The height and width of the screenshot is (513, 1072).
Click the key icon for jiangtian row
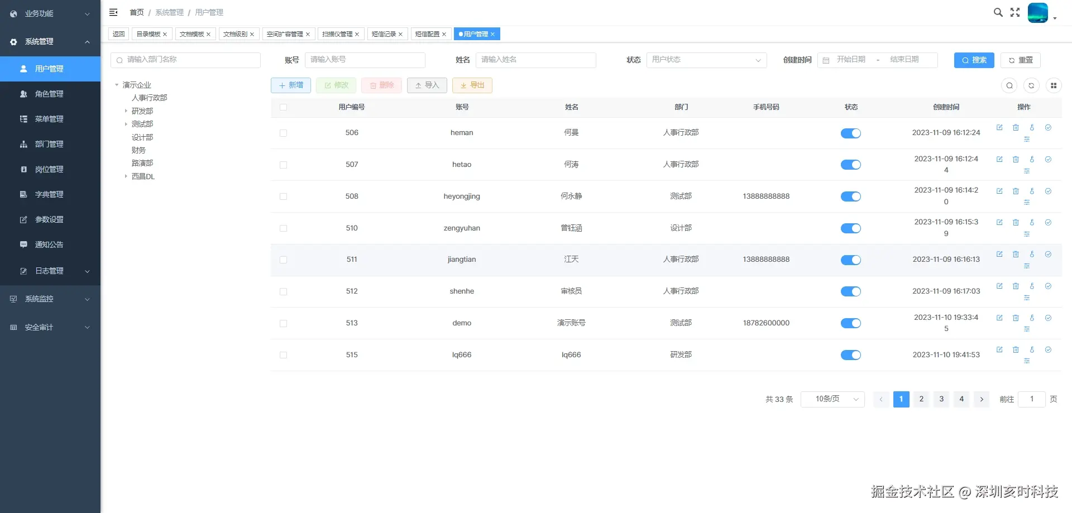click(1032, 254)
